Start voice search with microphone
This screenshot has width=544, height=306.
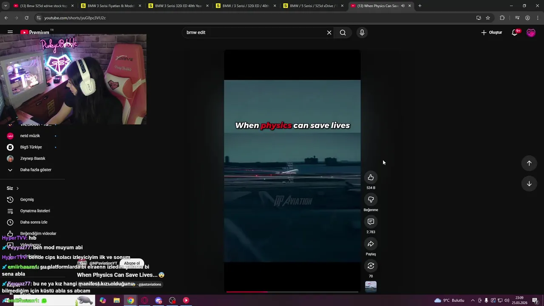point(362,32)
